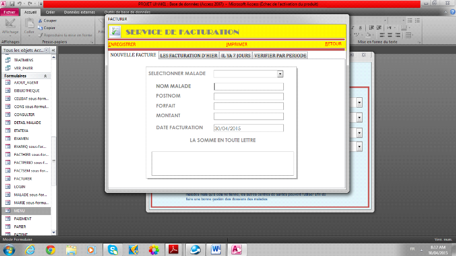Select the MENU form in navigation pane

tap(26, 210)
